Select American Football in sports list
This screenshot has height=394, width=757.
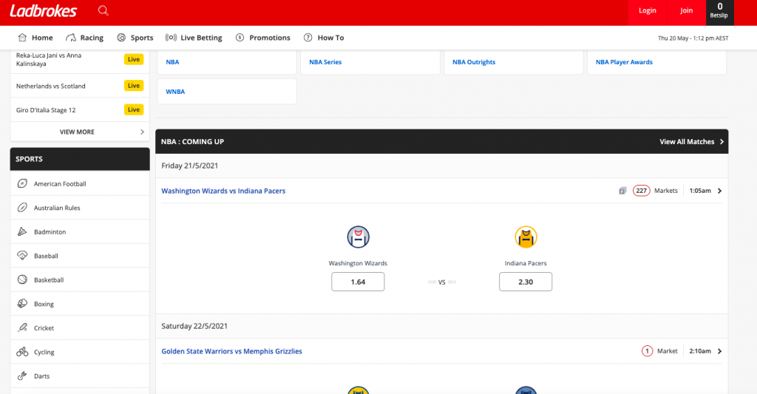click(x=80, y=183)
